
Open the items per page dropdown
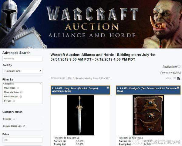click(x=71, y=78)
